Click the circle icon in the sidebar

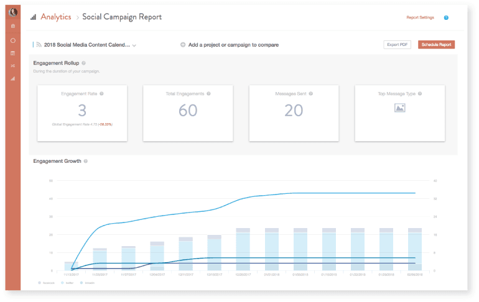click(x=13, y=40)
